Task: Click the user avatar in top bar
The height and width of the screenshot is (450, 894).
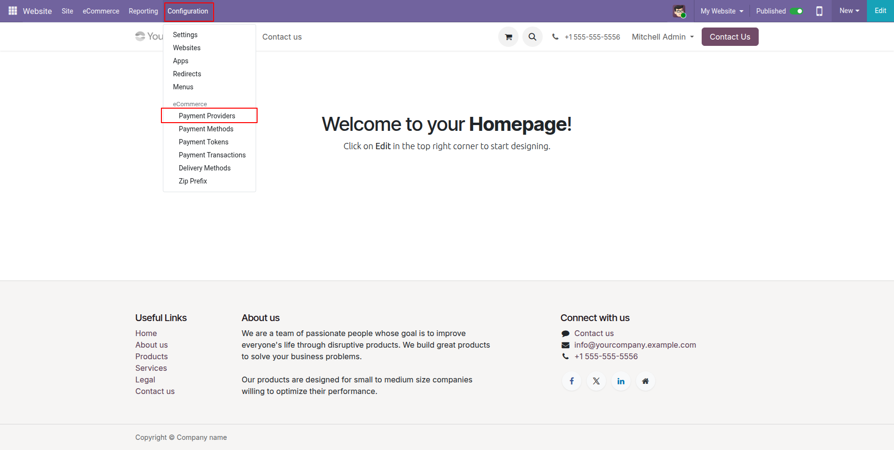Action: click(x=679, y=11)
